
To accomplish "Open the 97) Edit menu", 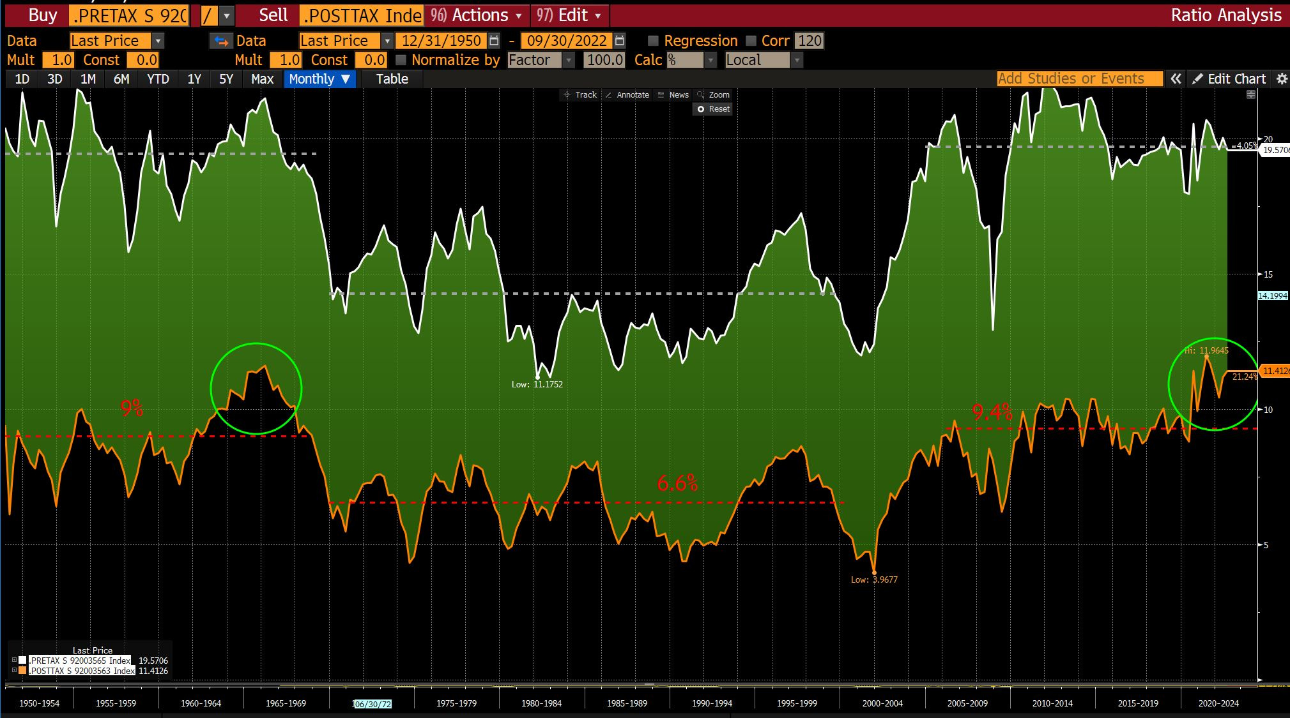I will (569, 15).
